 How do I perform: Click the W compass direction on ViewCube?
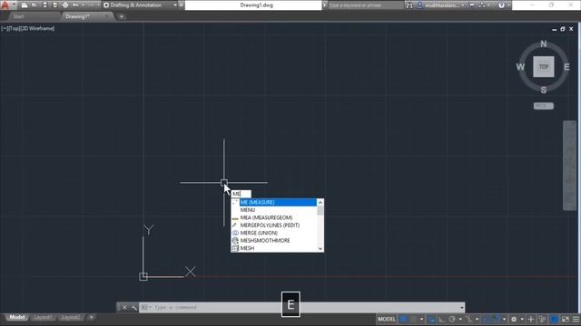[520, 67]
